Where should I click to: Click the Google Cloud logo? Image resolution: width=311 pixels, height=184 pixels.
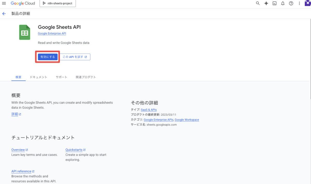point(23,3)
